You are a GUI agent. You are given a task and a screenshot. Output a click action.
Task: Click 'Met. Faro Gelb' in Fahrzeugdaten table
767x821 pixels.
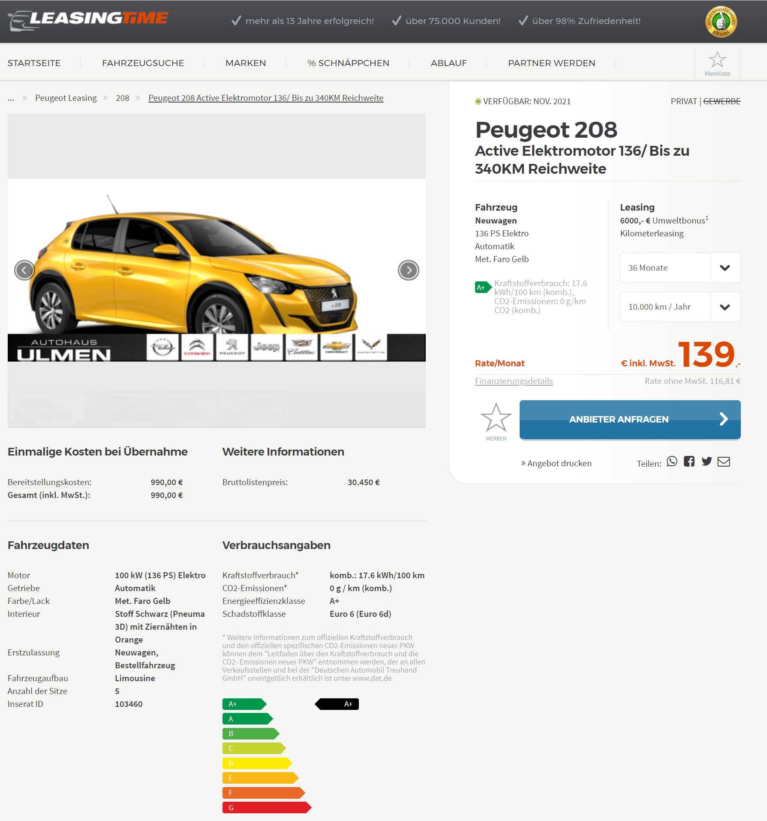pos(143,601)
